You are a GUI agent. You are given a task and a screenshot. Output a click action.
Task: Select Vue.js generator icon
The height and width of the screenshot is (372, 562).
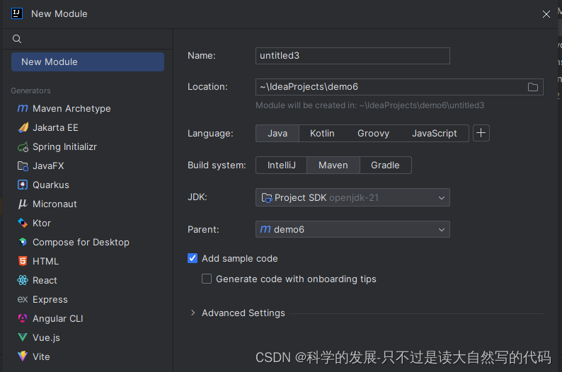23,337
